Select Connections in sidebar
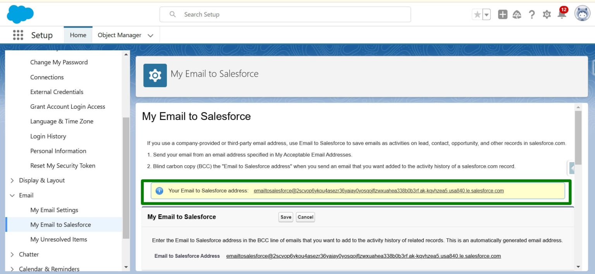The width and height of the screenshot is (595, 274). [47, 77]
